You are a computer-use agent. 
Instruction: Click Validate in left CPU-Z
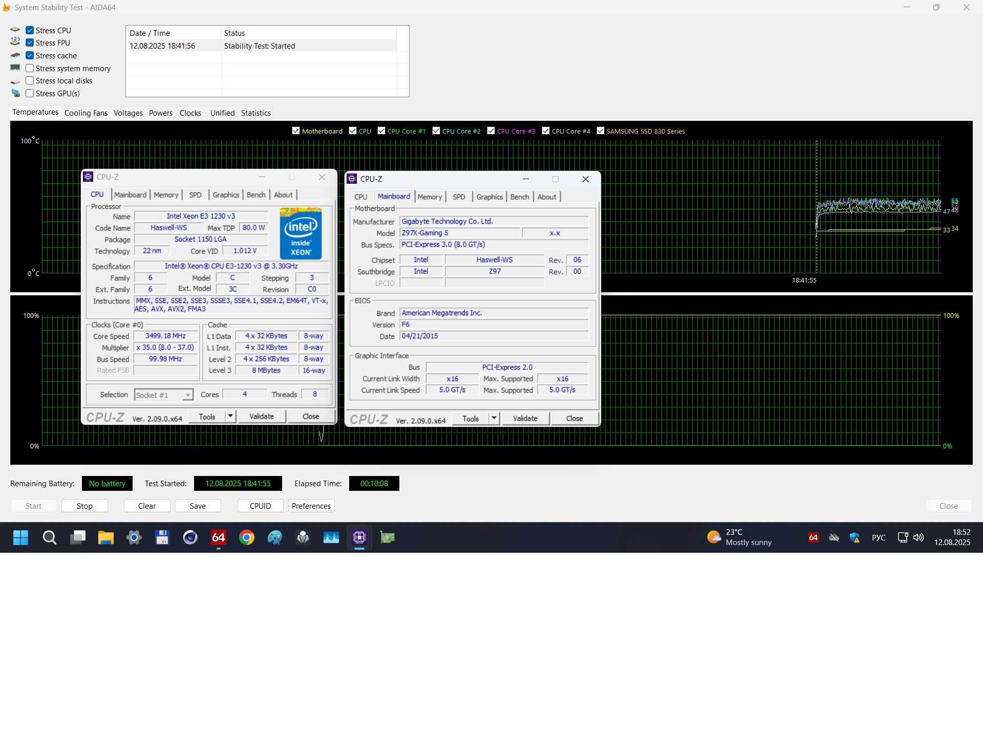click(262, 416)
